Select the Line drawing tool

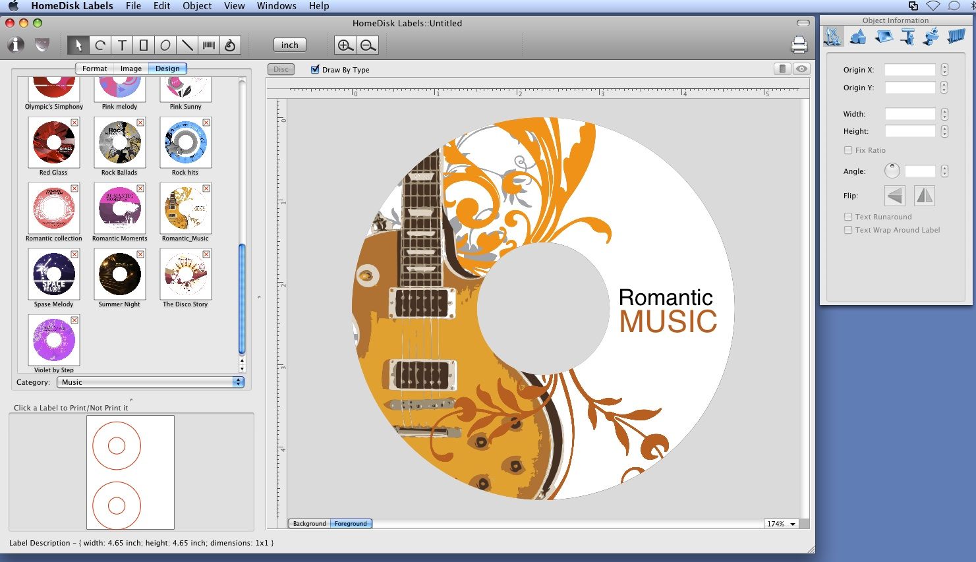pyautogui.click(x=188, y=45)
